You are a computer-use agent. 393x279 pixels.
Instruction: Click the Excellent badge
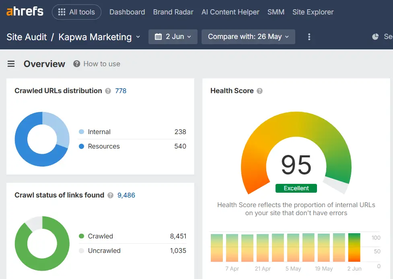(x=296, y=188)
